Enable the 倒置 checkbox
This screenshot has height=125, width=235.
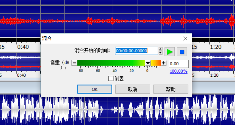(x=111, y=79)
